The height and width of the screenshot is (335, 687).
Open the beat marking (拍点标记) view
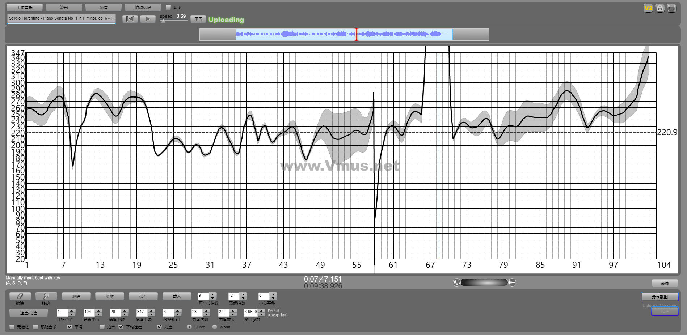pos(143,7)
